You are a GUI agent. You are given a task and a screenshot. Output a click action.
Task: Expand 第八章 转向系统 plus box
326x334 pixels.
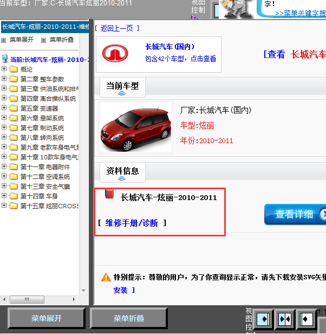pos(4,137)
